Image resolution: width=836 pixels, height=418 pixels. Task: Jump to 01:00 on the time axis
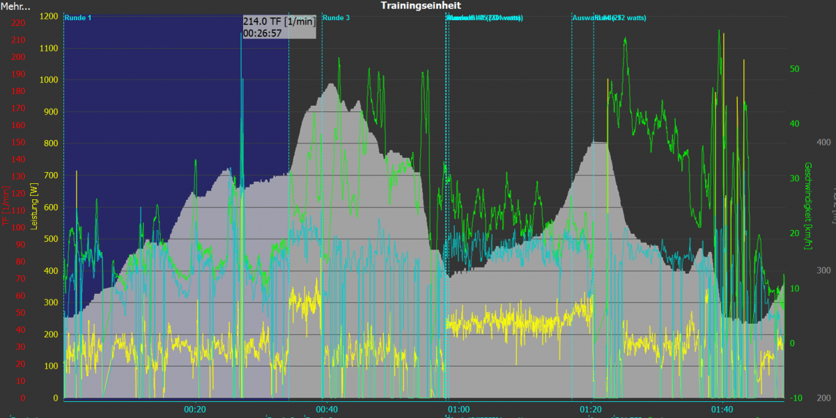point(458,409)
